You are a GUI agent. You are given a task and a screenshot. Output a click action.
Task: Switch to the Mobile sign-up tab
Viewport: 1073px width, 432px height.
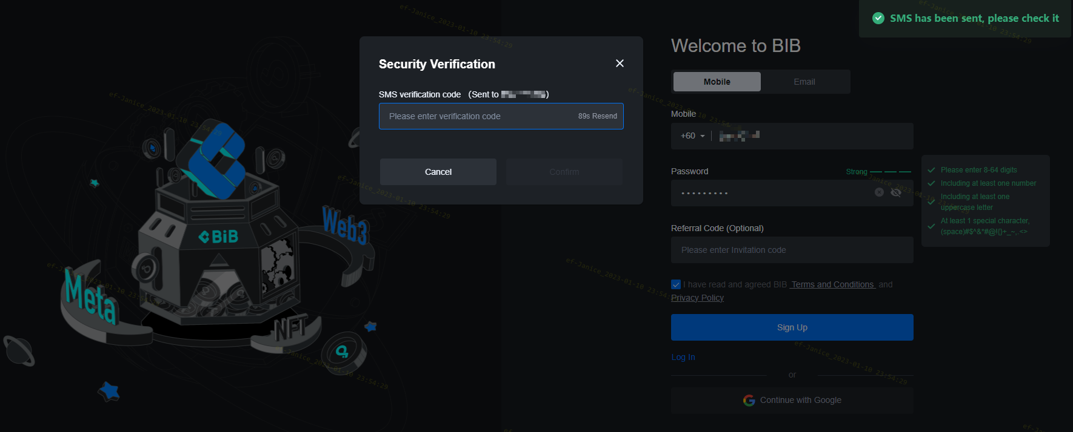point(717,82)
